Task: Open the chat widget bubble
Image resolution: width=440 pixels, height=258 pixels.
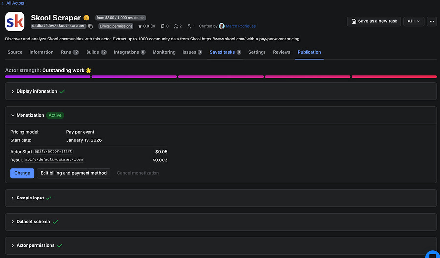Action: 433,255
